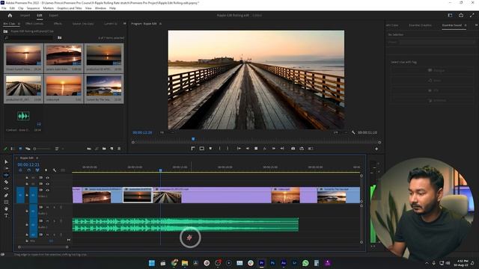Click the Program monitor timecode on left

coord(142,132)
